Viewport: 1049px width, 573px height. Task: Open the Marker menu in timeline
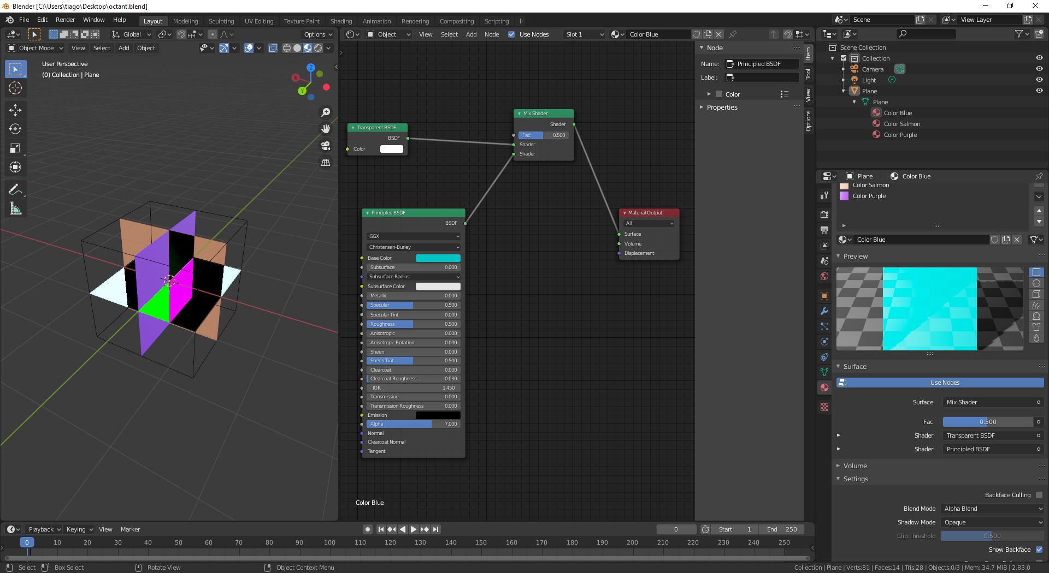[x=130, y=529]
